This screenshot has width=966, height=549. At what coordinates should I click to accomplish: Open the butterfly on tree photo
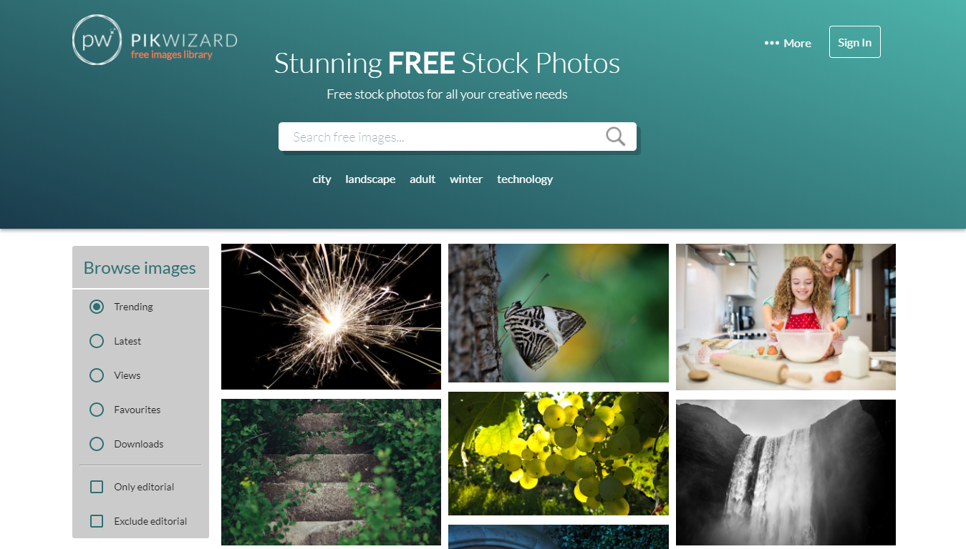(x=559, y=313)
